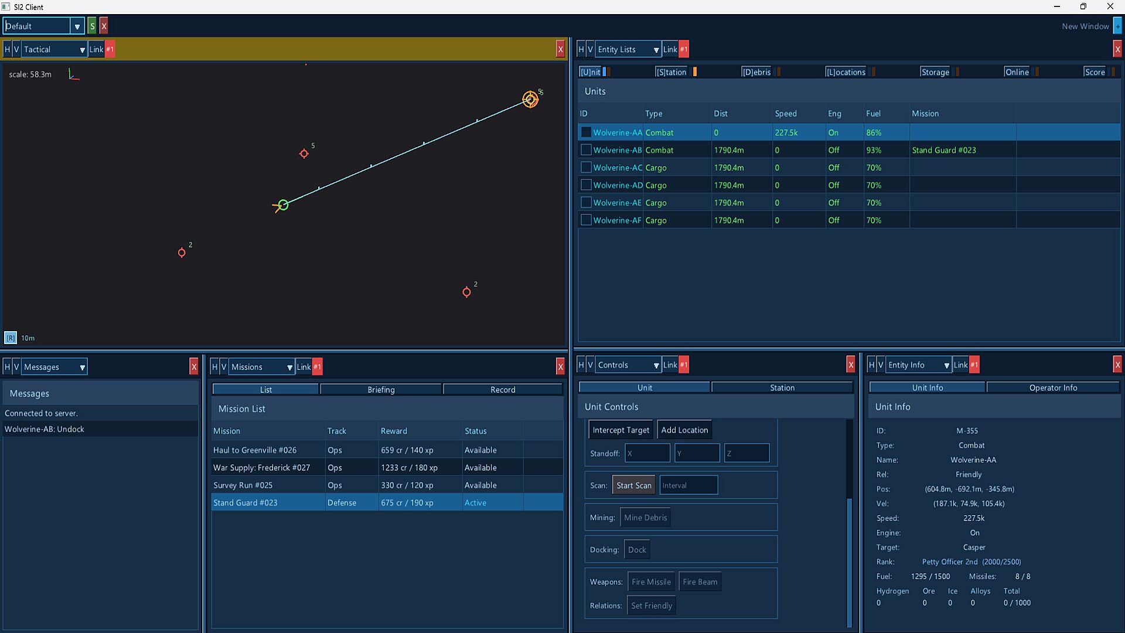The image size is (1125, 633).
Task: Click the New Window plus icon
Action: coord(1117,26)
